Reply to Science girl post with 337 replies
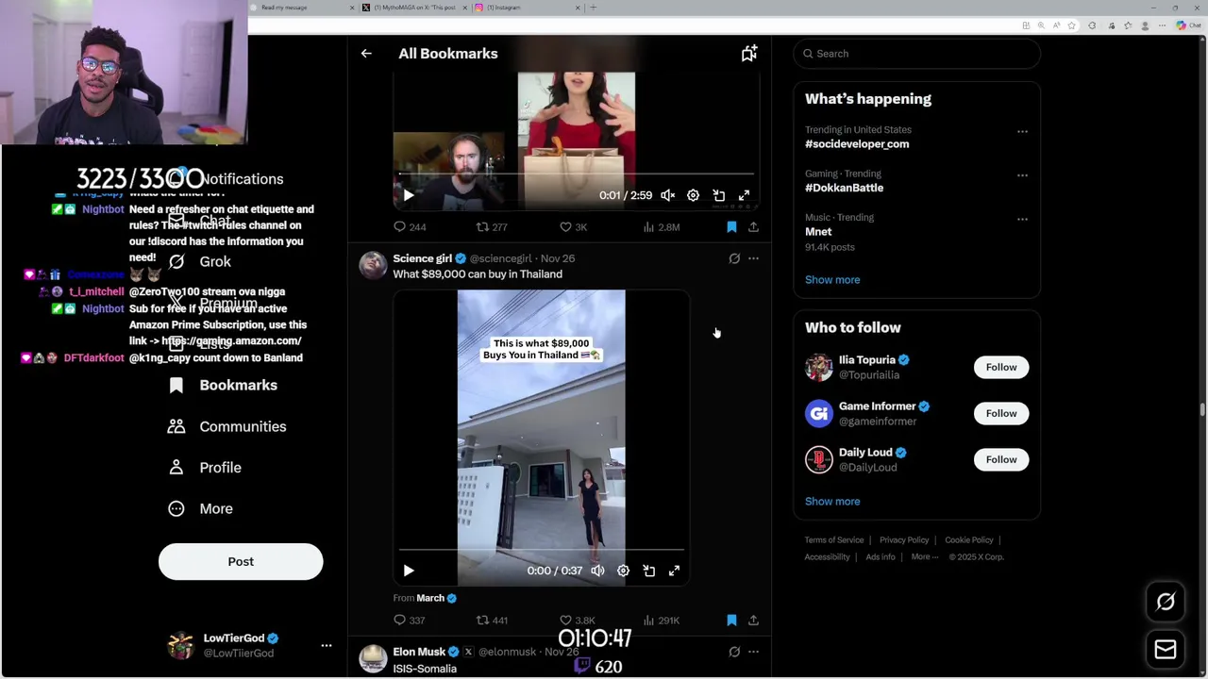The image size is (1208, 679). point(410,621)
